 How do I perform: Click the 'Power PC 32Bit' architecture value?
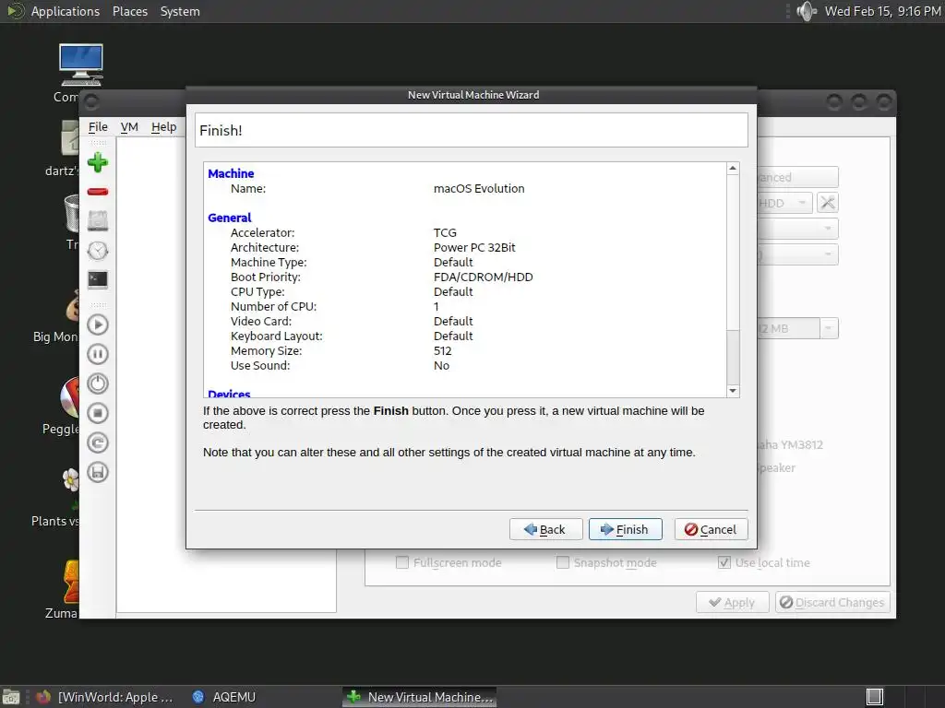tap(474, 247)
